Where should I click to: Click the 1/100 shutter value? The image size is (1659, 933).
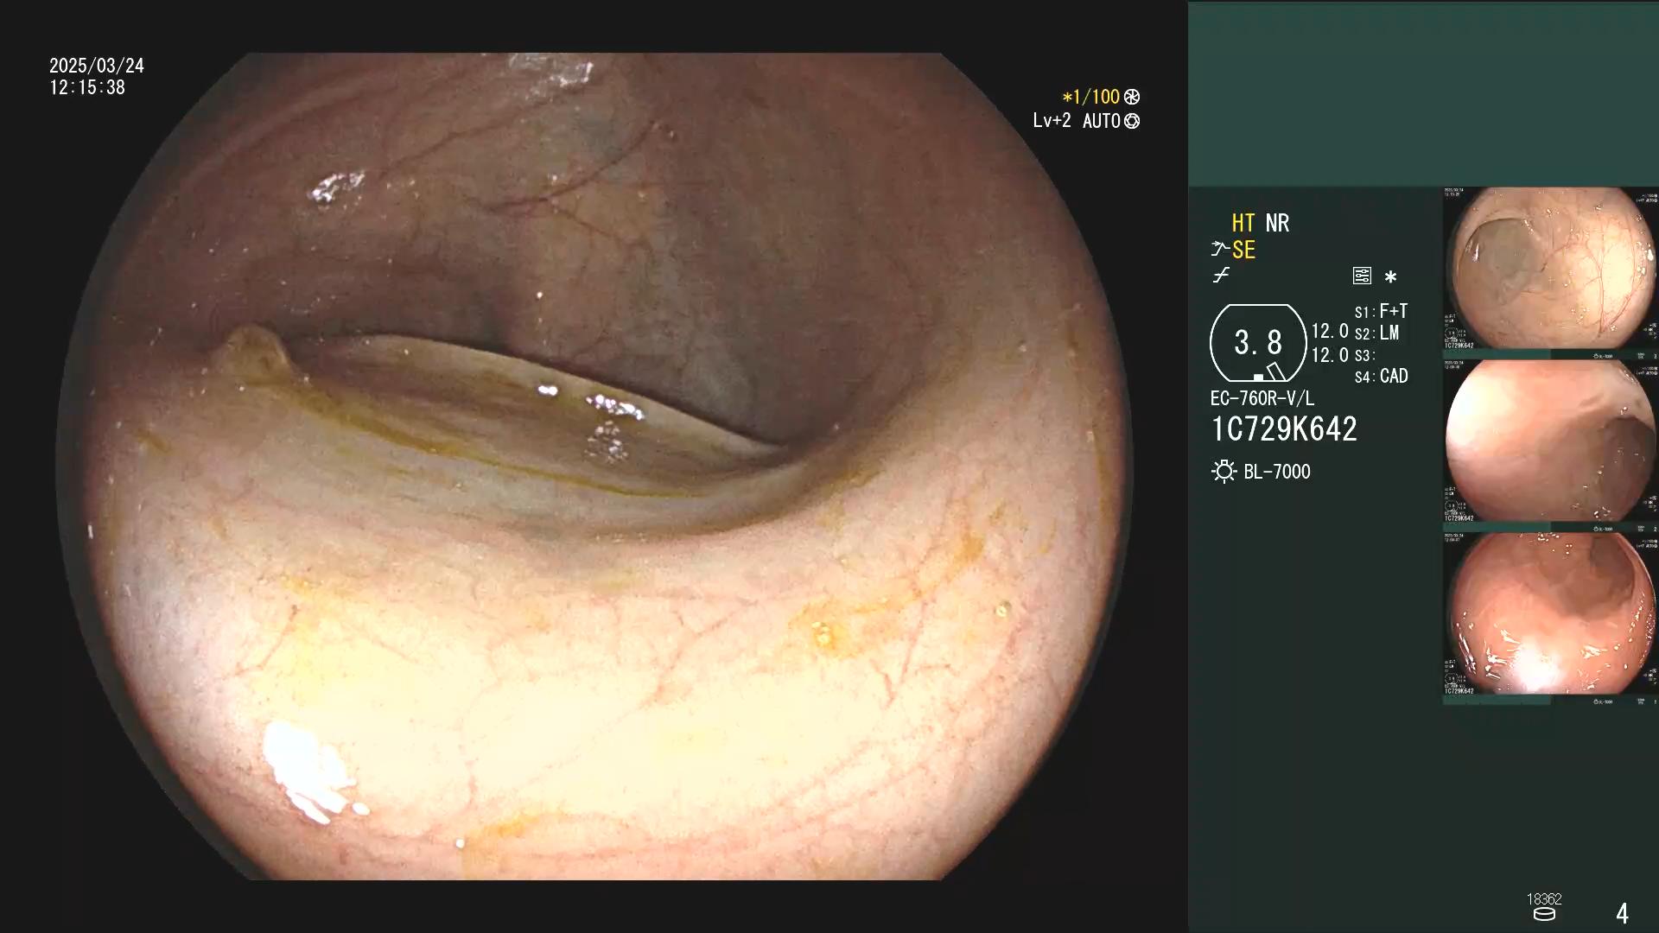click(x=1096, y=97)
